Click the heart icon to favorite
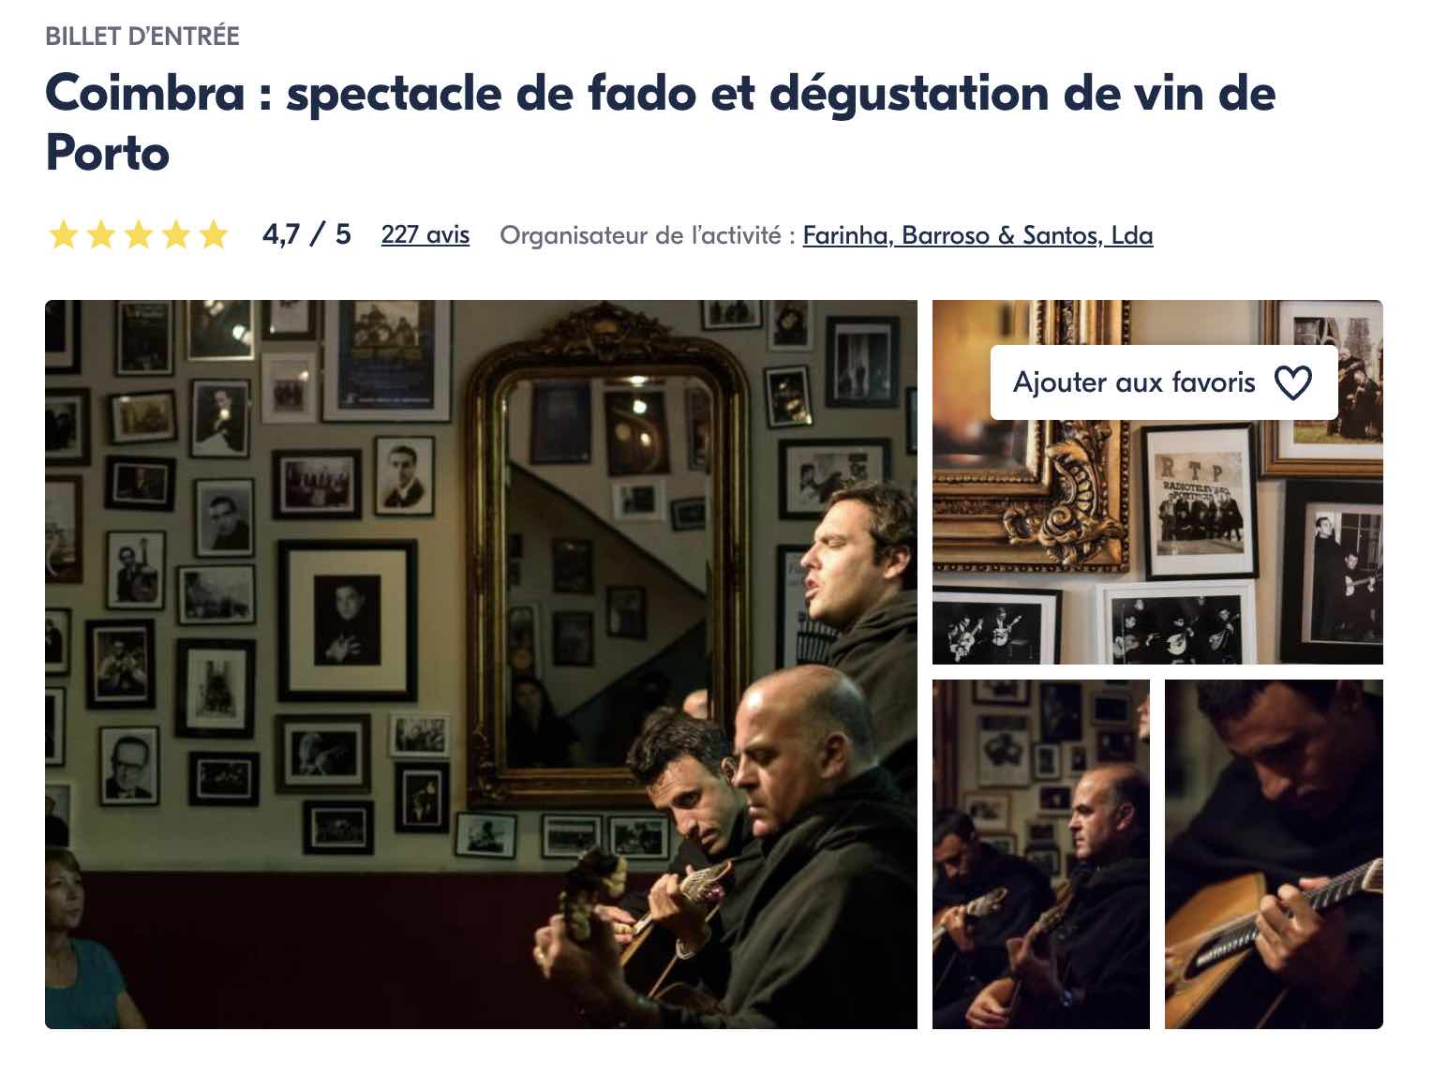Image resolution: width=1432 pixels, height=1076 pixels. [1292, 382]
